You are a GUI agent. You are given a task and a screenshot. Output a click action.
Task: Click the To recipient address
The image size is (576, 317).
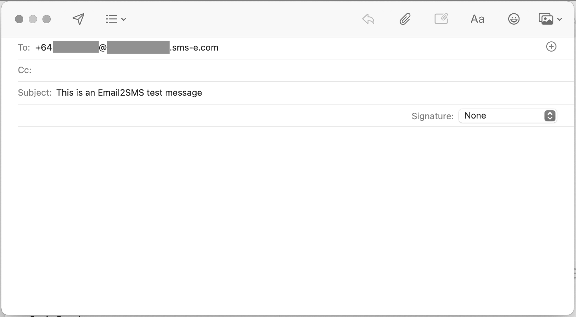tap(127, 47)
